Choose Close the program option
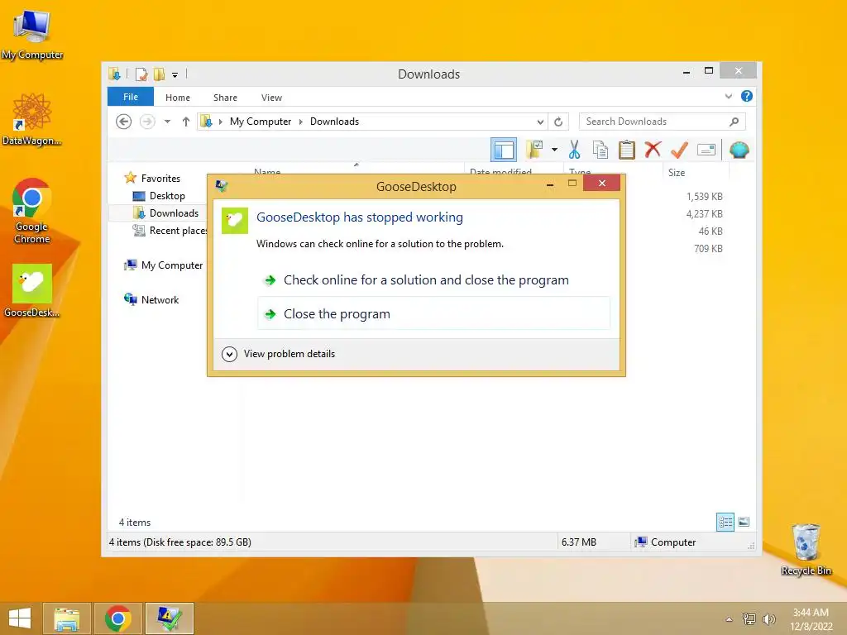 coord(433,313)
